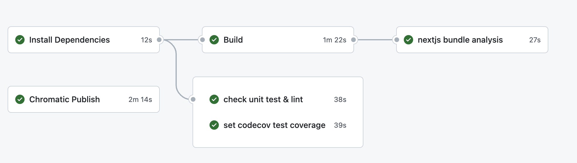Viewport: 577px width, 163px height.
Task: Click the 2m 14s Chromatic Publish duration
Action: tap(140, 100)
